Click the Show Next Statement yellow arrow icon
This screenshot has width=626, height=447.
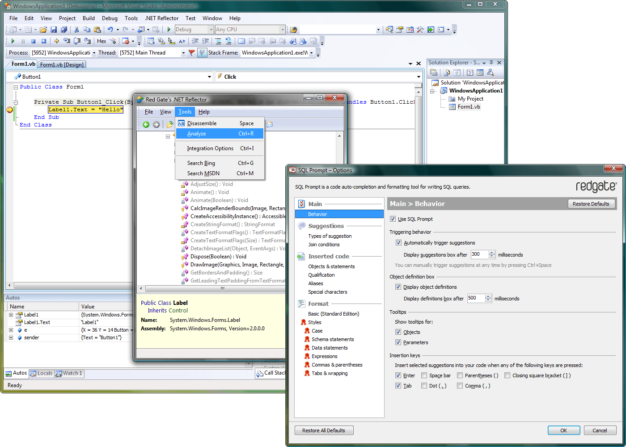click(56, 41)
